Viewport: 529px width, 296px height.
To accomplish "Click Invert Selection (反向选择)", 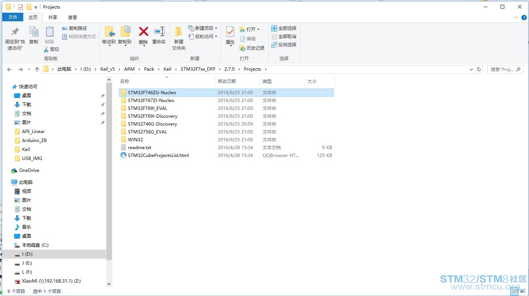I will [284, 45].
